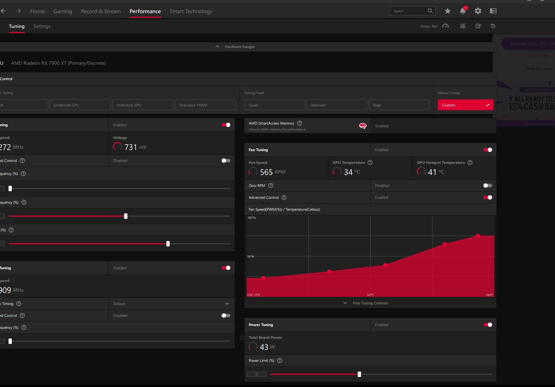Click the export profile share icon
This screenshot has height=387, width=555.
(478, 26)
